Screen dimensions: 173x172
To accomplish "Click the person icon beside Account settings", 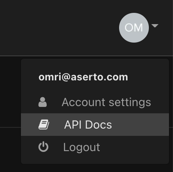I will [x=43, y=102].
